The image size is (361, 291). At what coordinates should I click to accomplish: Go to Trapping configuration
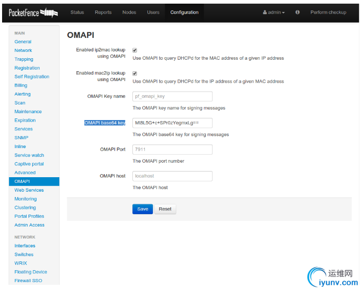coord(24,59)
